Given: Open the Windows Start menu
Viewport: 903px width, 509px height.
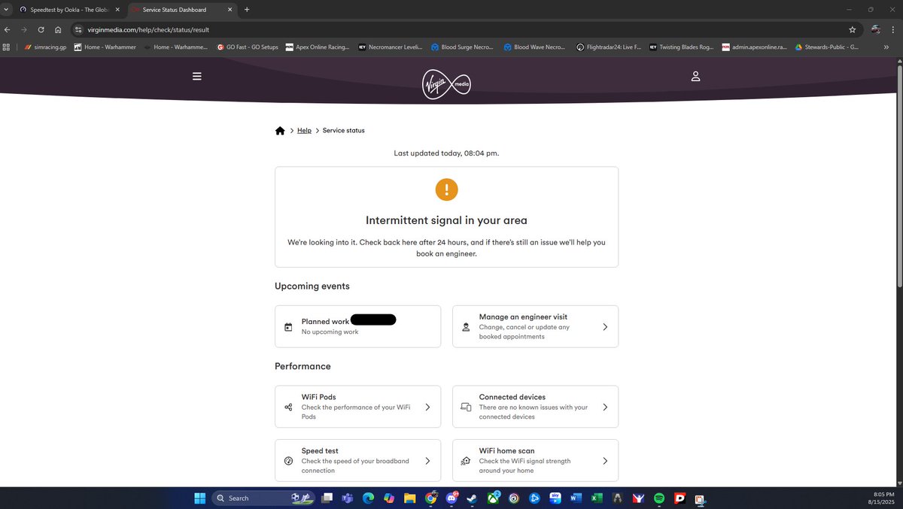Looking at the screenshot, I should point(199,498).
